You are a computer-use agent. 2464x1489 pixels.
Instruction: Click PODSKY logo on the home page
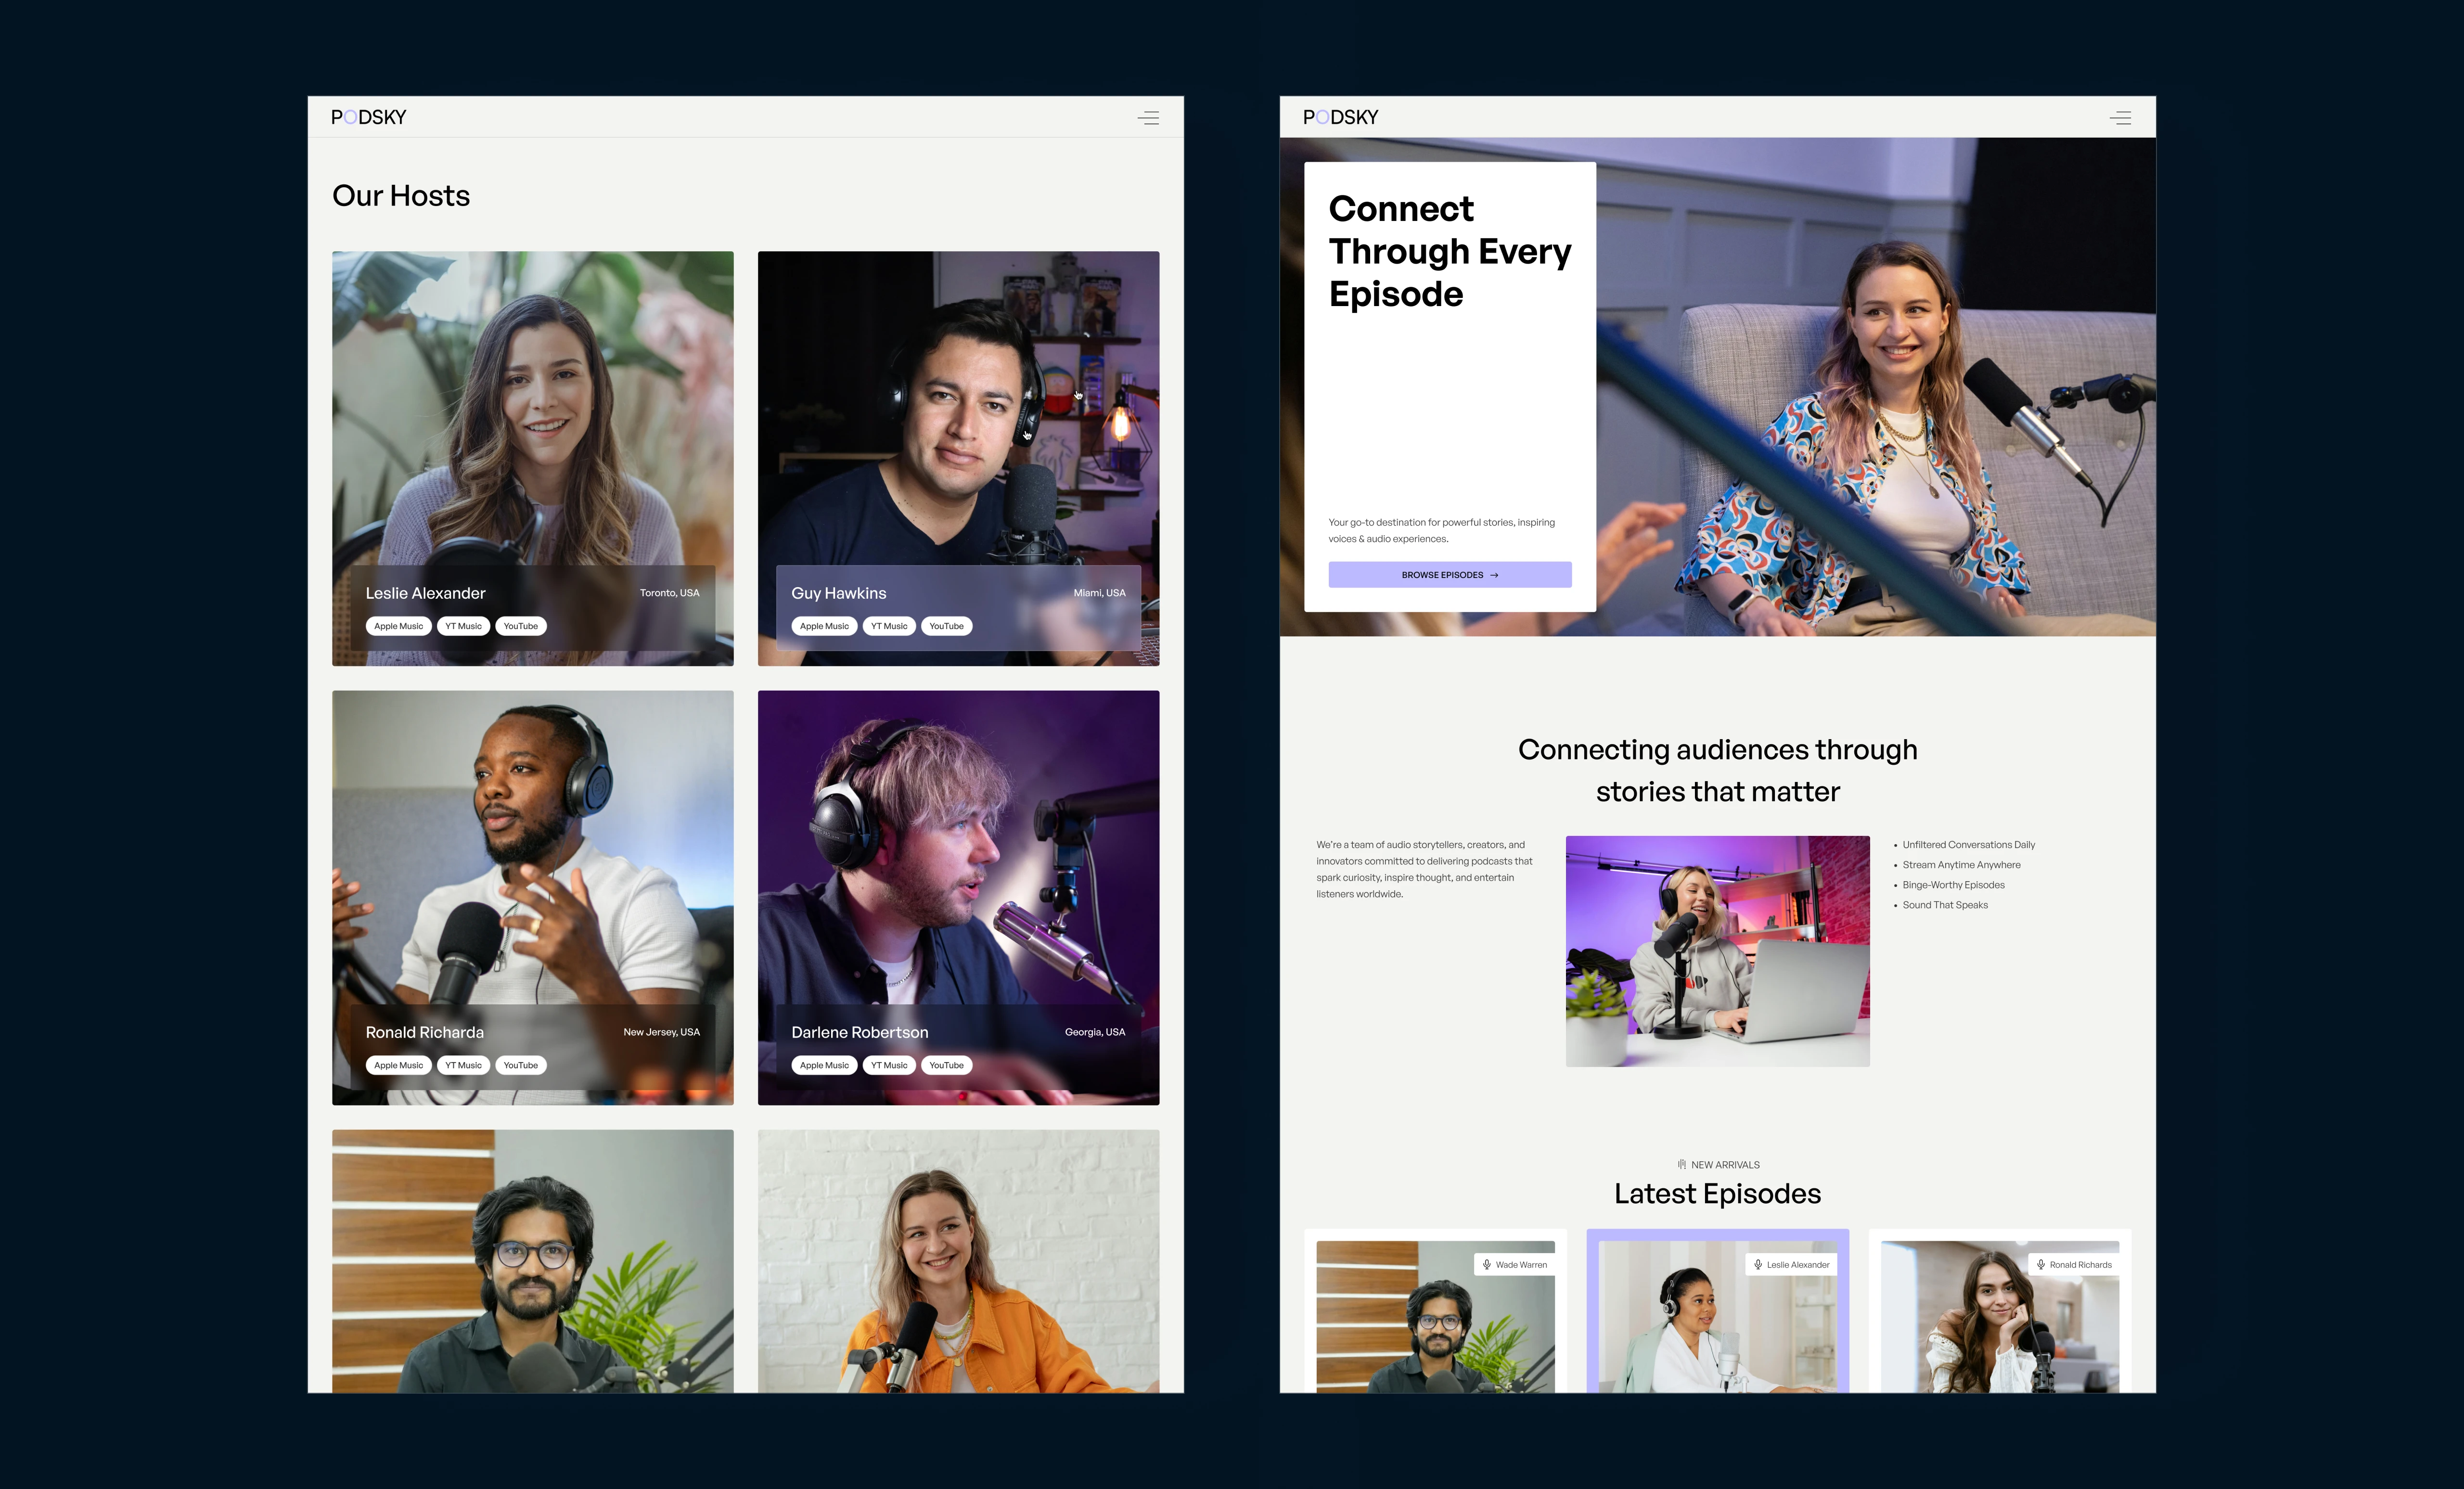tap(1341, 117)
